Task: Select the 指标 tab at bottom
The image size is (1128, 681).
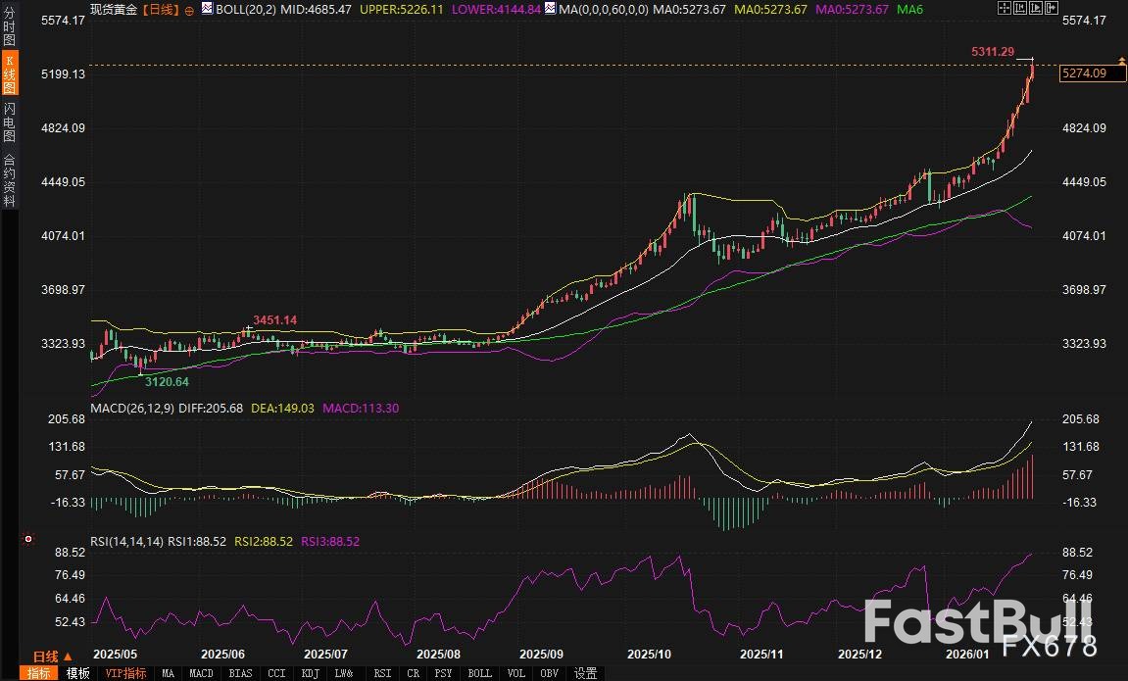Action: pos(39,673)
